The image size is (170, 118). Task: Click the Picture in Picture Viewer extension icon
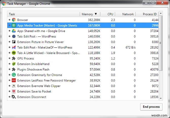[x=14, y=42]
